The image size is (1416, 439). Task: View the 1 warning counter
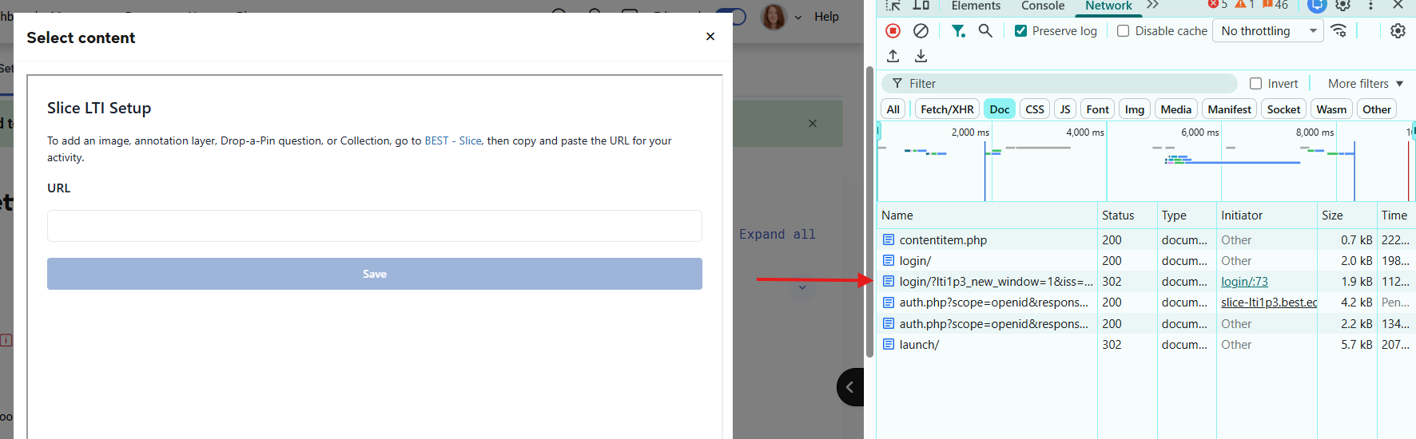pos(1244,6)
